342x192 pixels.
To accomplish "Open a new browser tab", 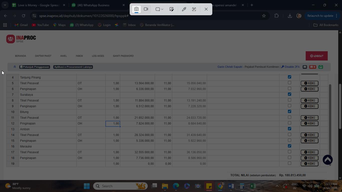I will point(252,5).
